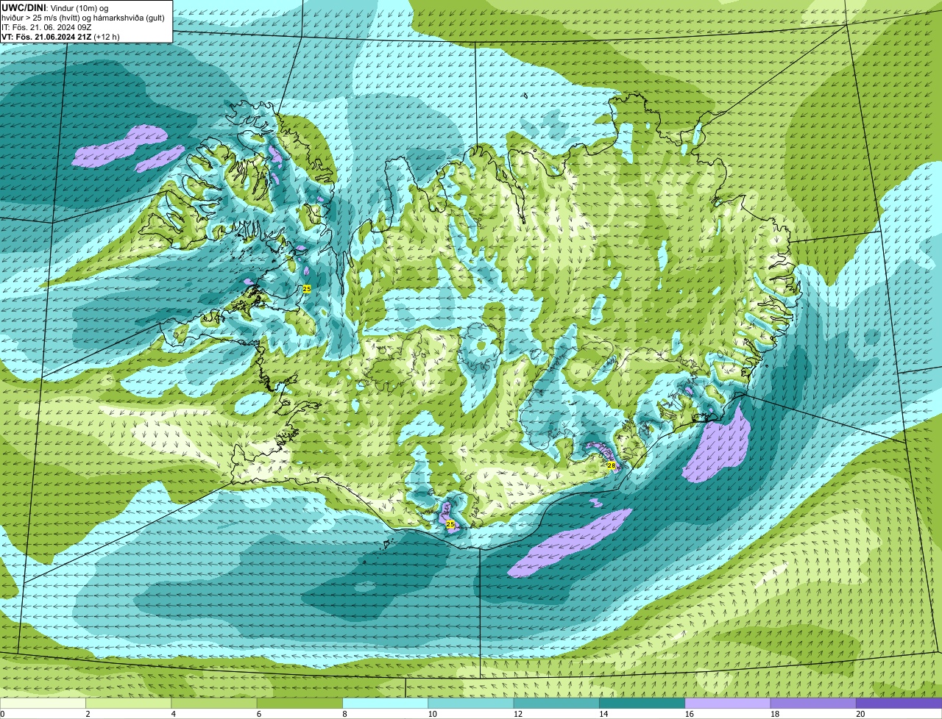Click the scale label '2'
Screen dimensions: 942x719
click(88, 714)
